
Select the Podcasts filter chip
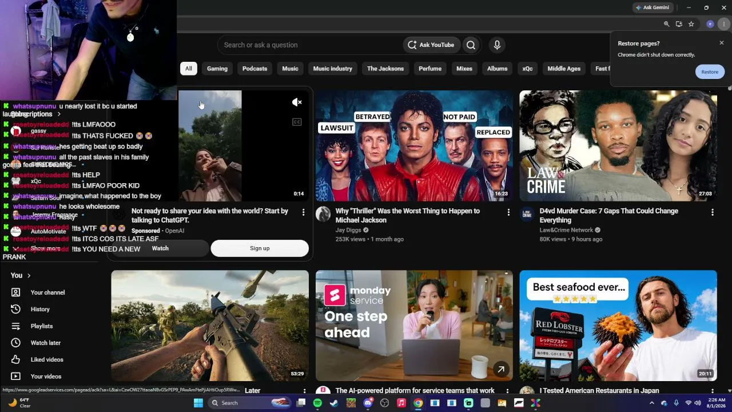[x=254, y=69]
